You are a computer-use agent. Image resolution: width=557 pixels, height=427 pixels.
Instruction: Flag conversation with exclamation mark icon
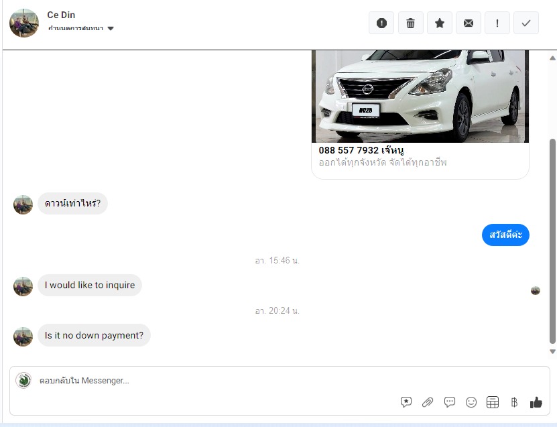click(x=497, y=23)
